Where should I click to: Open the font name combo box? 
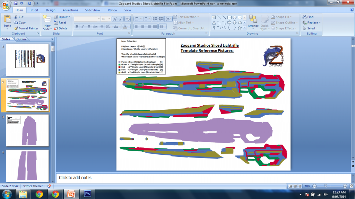87,19
